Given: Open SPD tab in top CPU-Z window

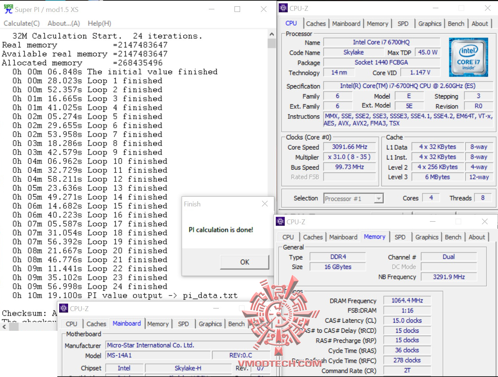Looking at the screenshot, I should tap(403, 23).
